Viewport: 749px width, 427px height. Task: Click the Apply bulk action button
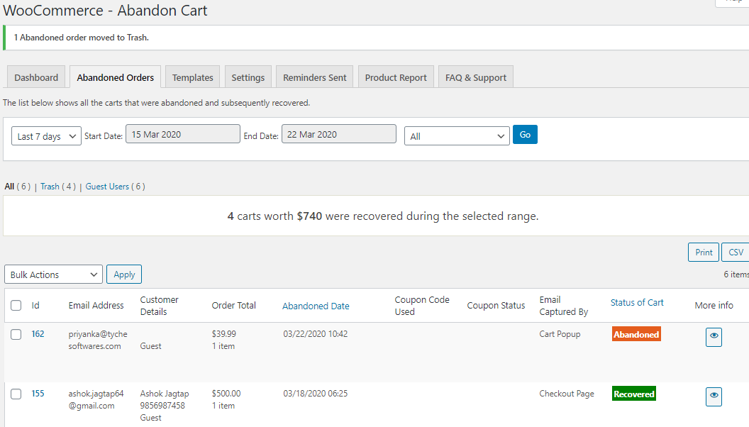(124, 274)
